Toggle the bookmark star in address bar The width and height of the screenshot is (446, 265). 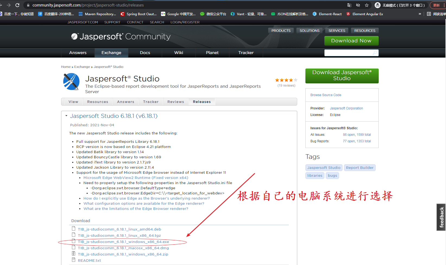pos(367,5)
